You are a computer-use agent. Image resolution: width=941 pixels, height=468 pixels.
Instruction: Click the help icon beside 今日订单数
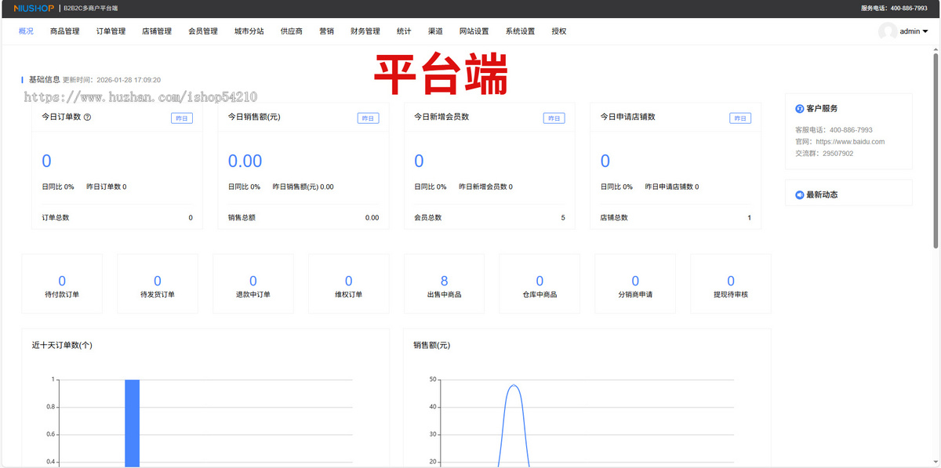point(87,118)
